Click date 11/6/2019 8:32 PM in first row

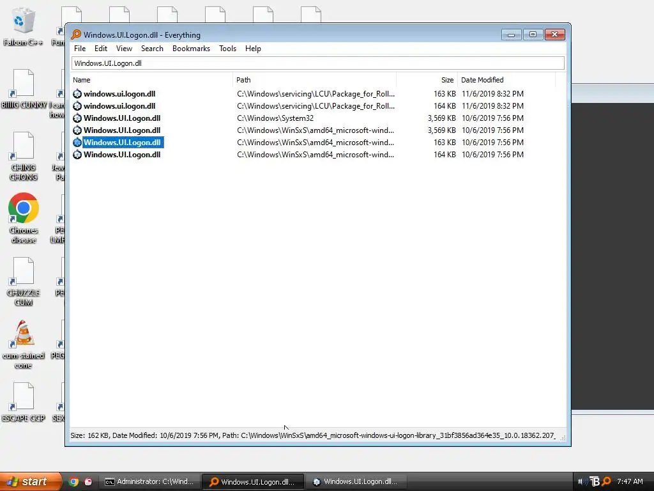click(492, 94)
